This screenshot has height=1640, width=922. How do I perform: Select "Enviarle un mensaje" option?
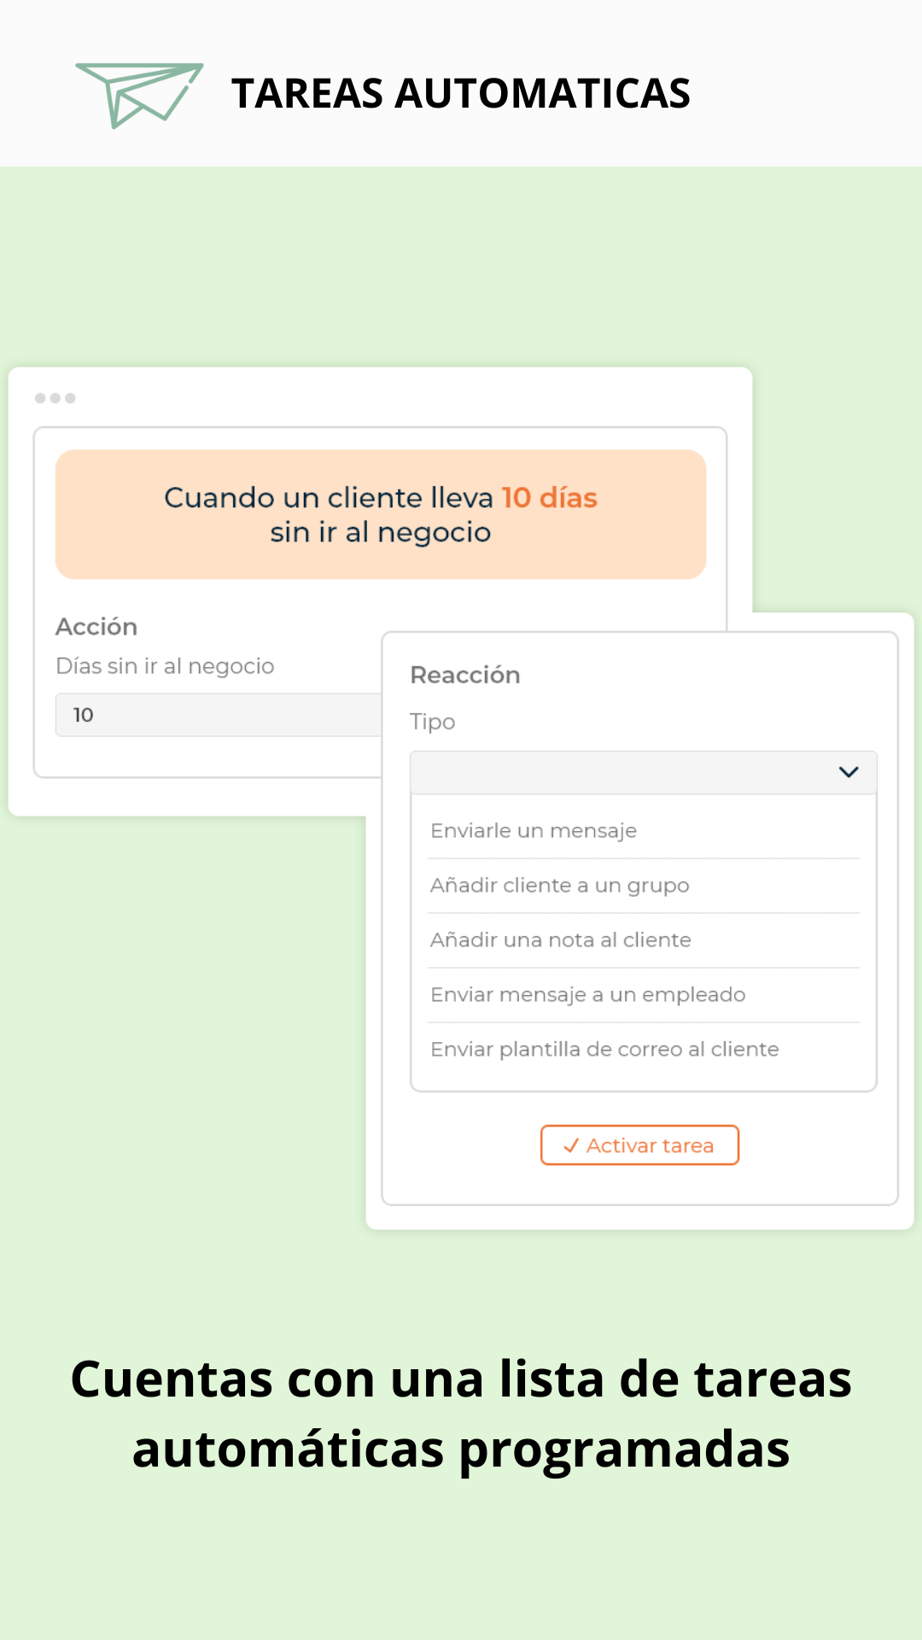coord(534,830)
